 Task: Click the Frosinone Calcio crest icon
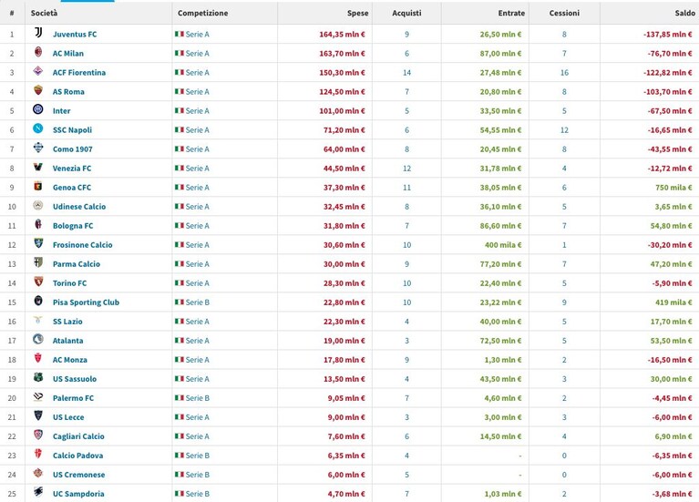[x=38, y=243]
